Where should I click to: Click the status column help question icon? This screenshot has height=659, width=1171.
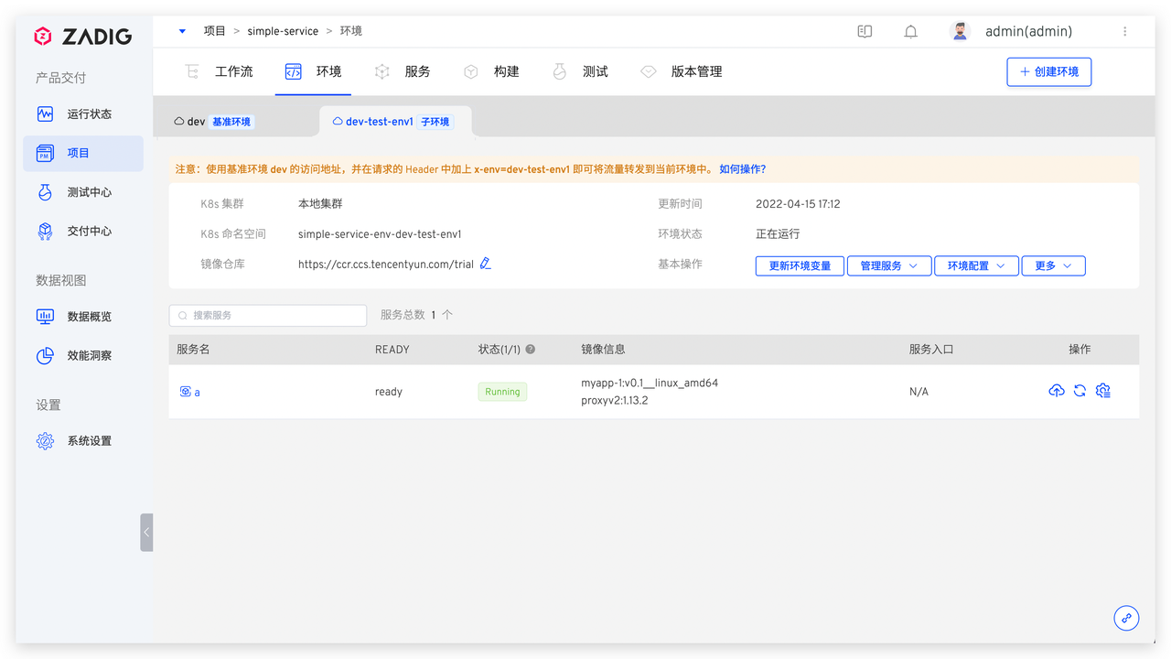531,350
